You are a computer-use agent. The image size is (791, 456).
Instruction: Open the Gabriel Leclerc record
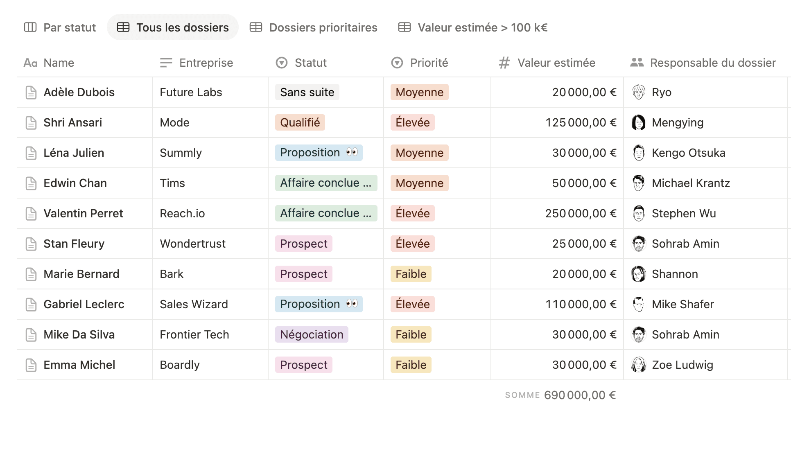pyautogui.click(x=84, y=305)
